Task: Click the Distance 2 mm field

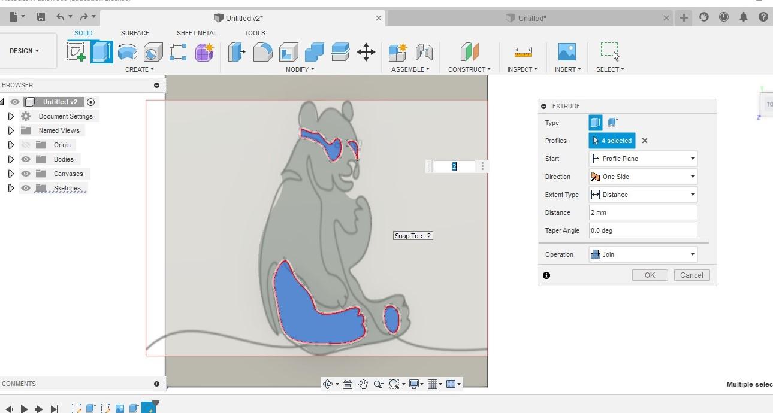Action: click(643, 212)
